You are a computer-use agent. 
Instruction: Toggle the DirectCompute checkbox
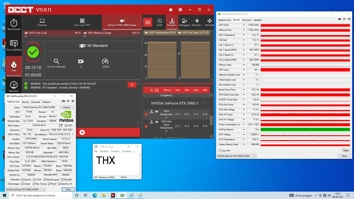[45, 180]
